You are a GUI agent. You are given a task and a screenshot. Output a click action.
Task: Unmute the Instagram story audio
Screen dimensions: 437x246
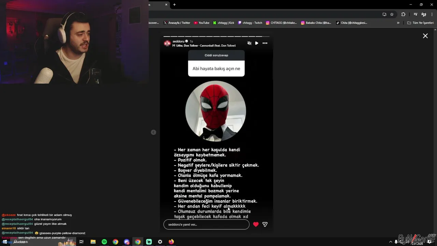(x=249, y=43)
